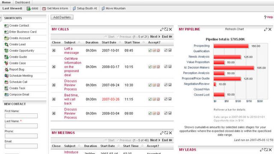Close the 2008-03-17 call row
274x154 pixels.
point(54,67)
